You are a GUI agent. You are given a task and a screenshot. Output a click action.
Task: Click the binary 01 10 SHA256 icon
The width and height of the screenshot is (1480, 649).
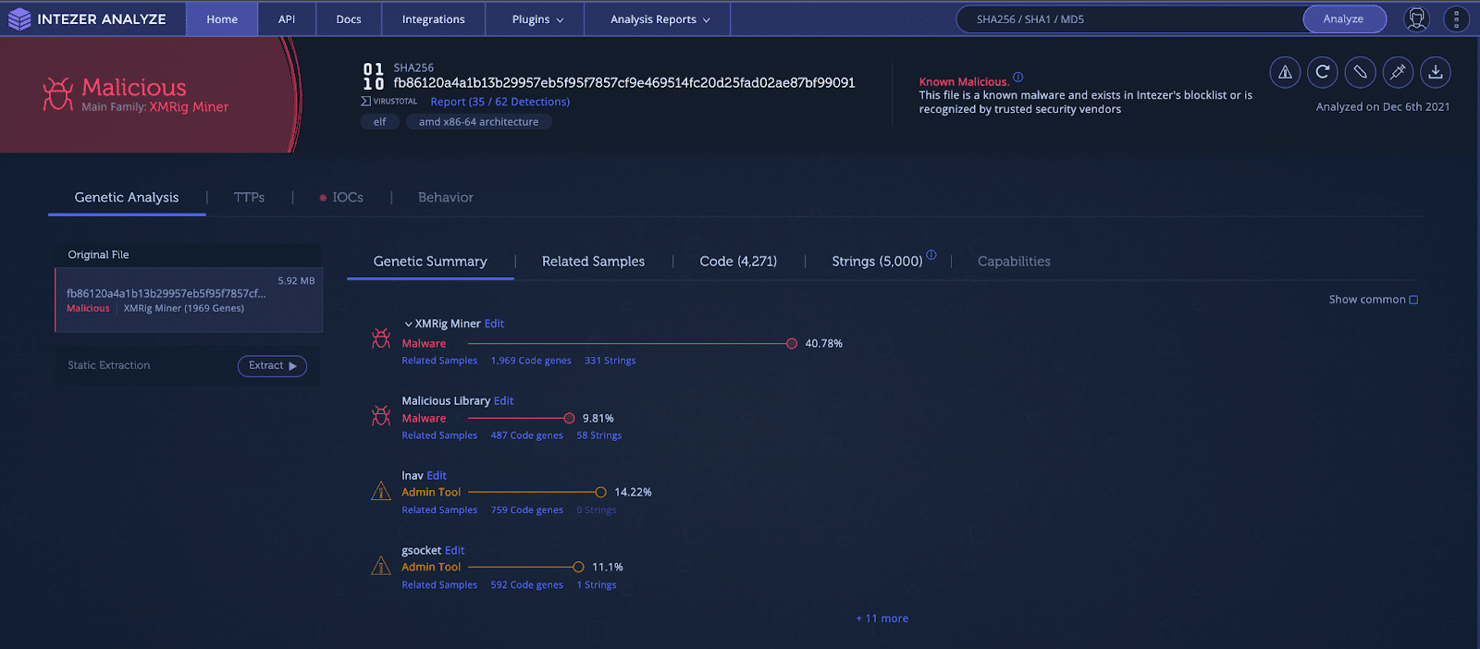(x=374, y=77)
